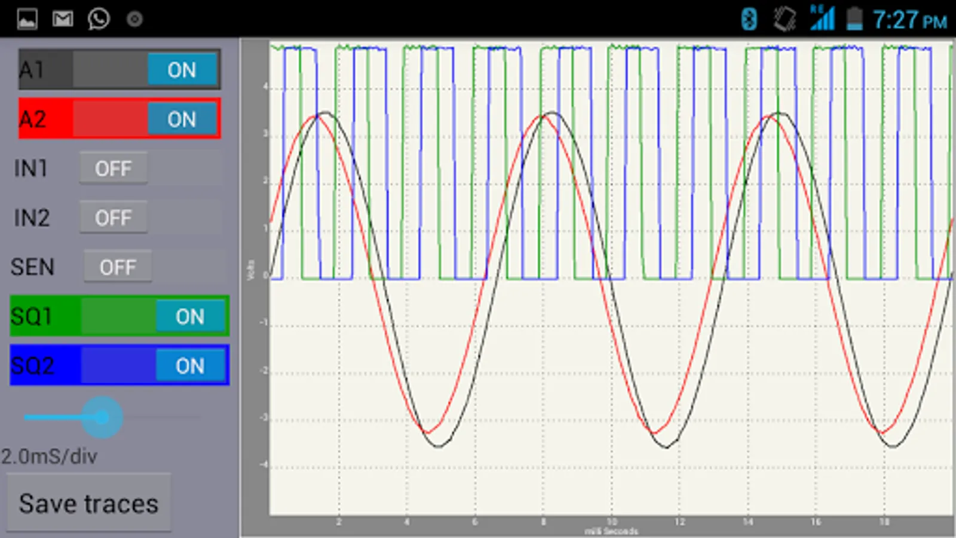Adjust the timebase slider handle
The image size is (956, 538).
[x=102, y=417]
